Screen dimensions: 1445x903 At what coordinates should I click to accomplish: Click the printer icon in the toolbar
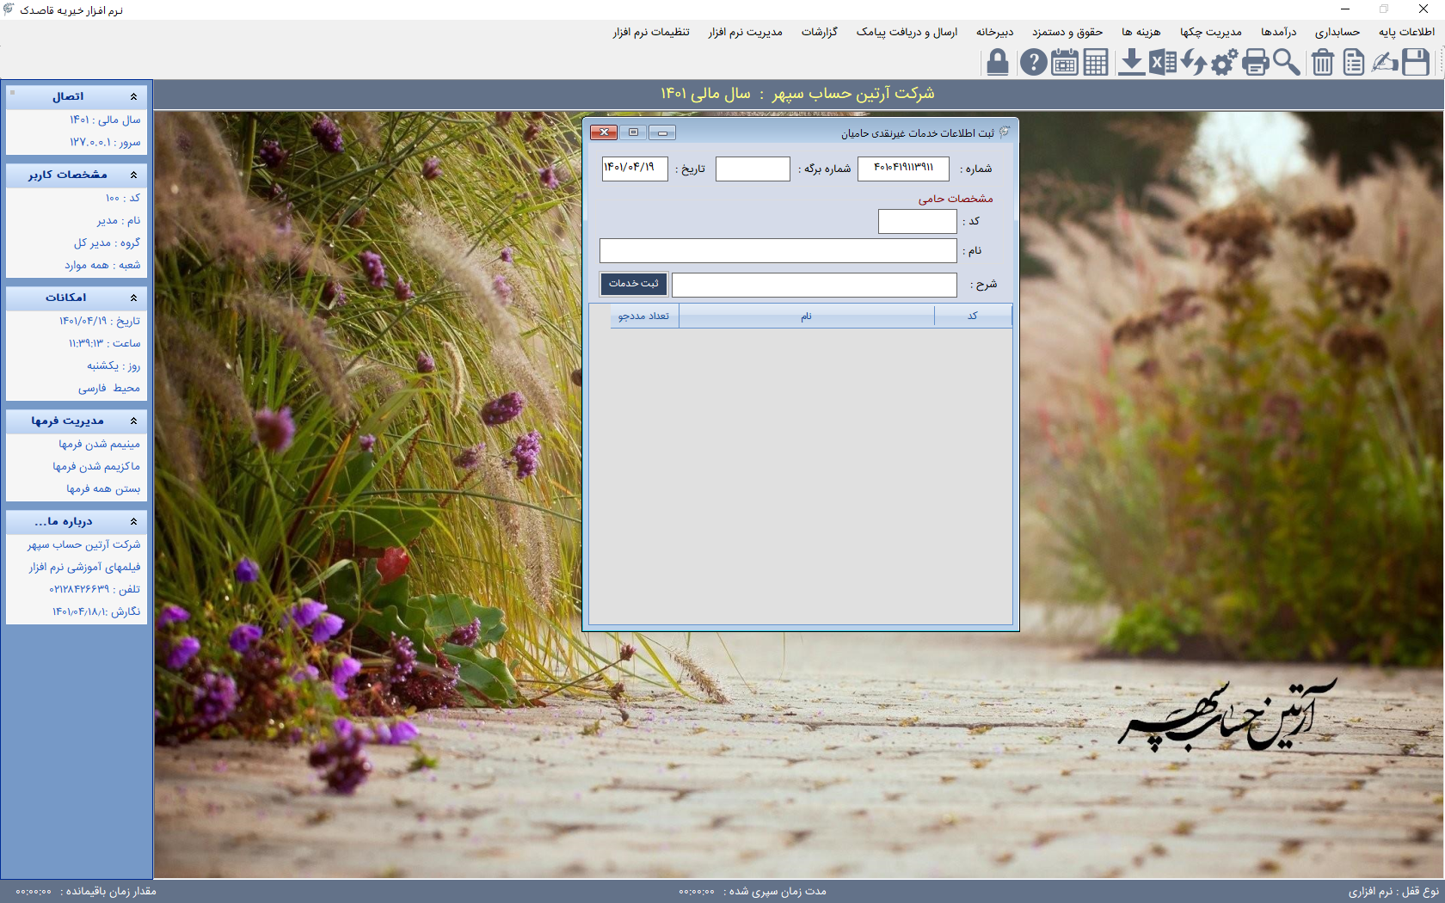[1255, 63]
